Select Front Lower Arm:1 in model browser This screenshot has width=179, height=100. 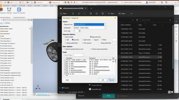6,61
